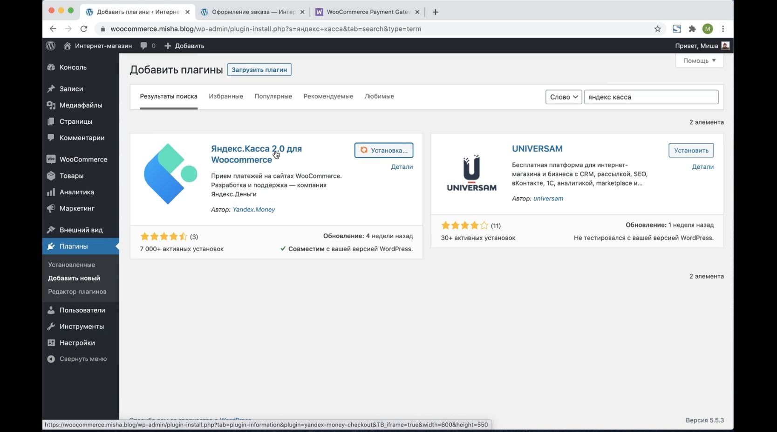Viewport: 777px width, 432px height.
Task: Click Установить for UNIVERSAM plugin
Action: [x=691, y=150]
